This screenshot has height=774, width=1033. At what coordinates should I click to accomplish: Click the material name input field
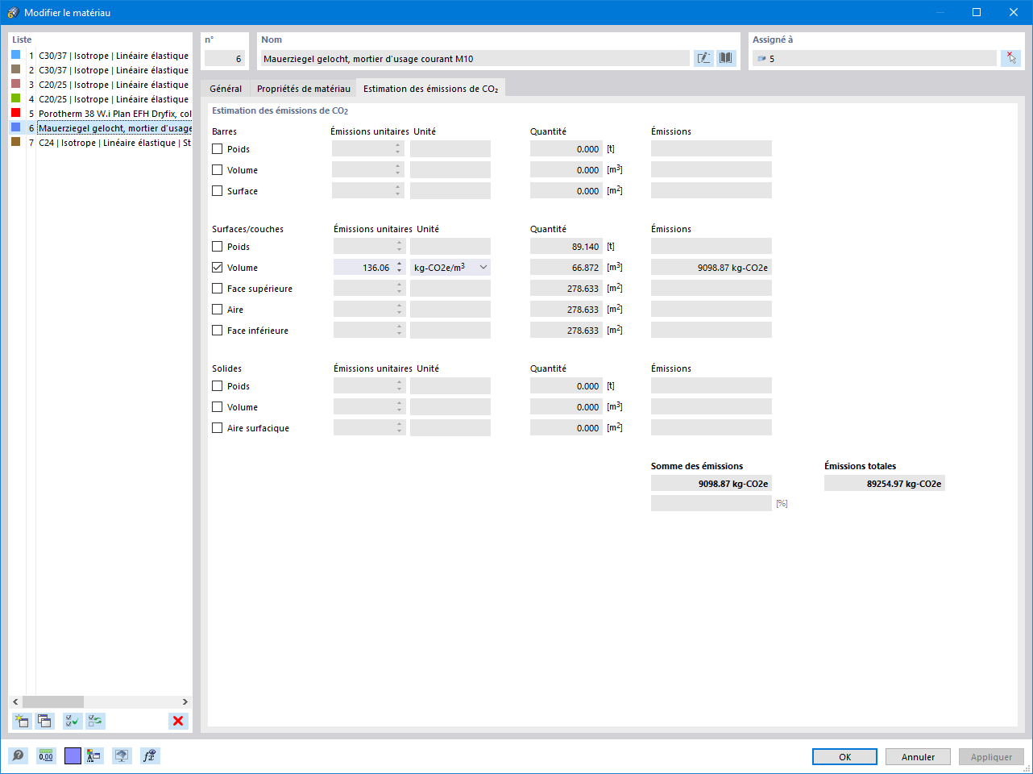[x=475, y=59]
